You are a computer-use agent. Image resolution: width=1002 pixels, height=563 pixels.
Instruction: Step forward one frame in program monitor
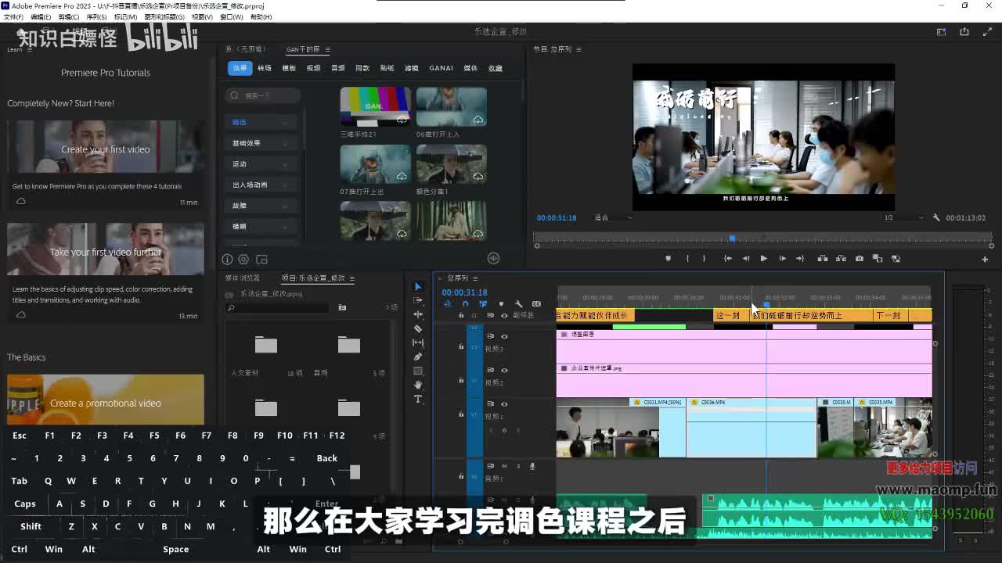[x=781, y=259]
